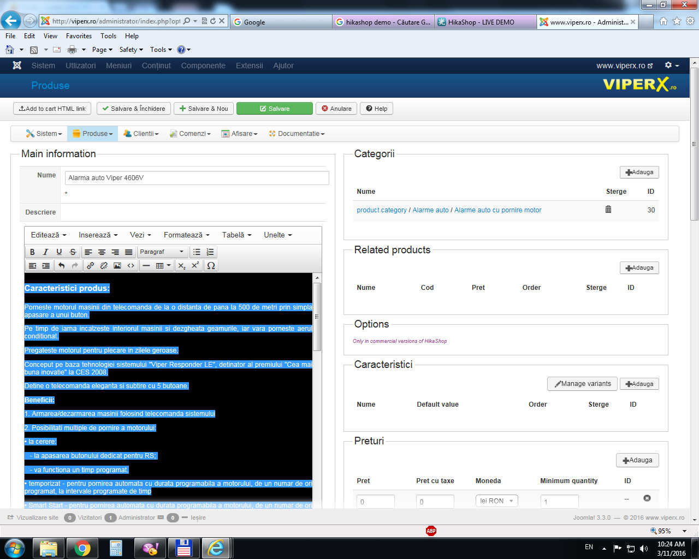
Task: Increase indent in the editor
Action: (46, 265)
